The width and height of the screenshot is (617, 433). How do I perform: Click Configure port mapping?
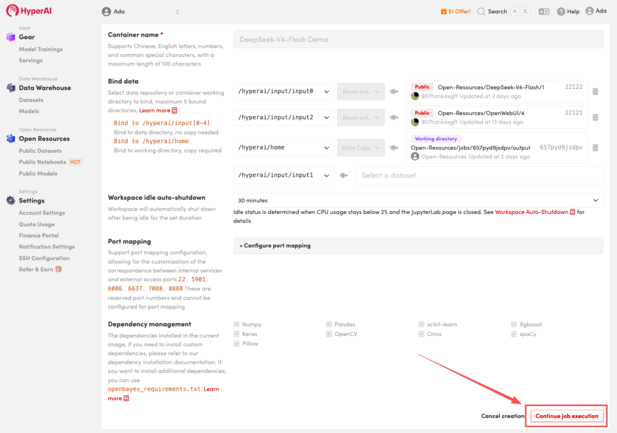click(x=418, y=245)
